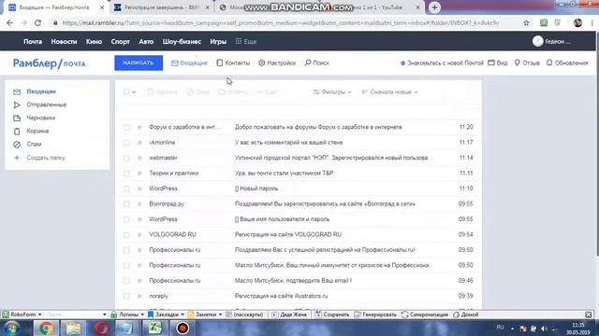Expand the Еще menu of Rambler services
The width and height of the screenshot is (599, 336).
click(246, 41)
